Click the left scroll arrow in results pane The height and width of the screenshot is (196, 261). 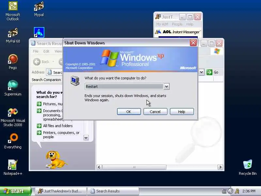(x=100, y=167)
